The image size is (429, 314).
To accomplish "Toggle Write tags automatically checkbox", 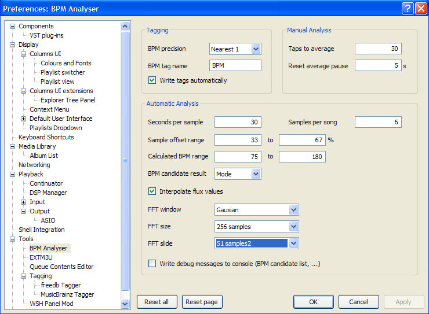I will pos(152,80).
